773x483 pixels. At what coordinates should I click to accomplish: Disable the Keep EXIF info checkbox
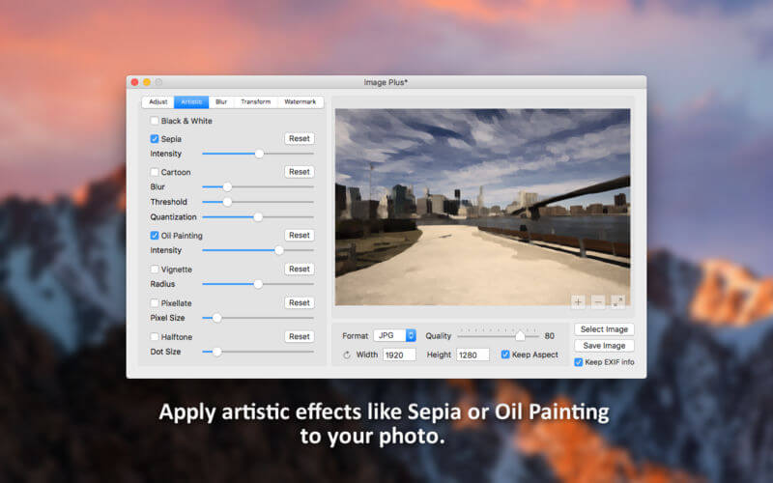578,362
